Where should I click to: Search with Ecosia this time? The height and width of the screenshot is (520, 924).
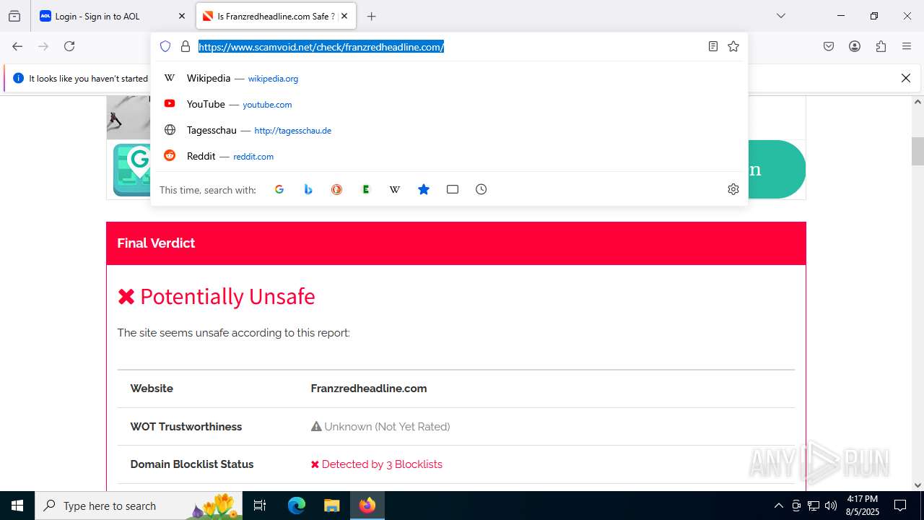point(366,189)
